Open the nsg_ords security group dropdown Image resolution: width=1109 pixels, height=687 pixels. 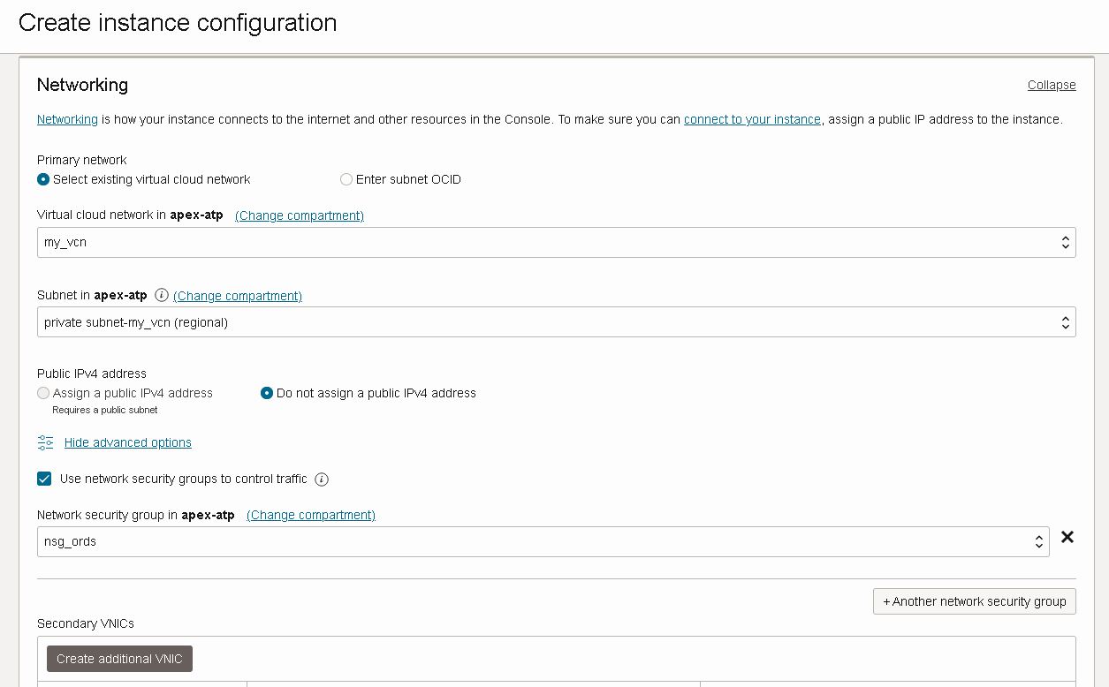(x=543, y=541)
